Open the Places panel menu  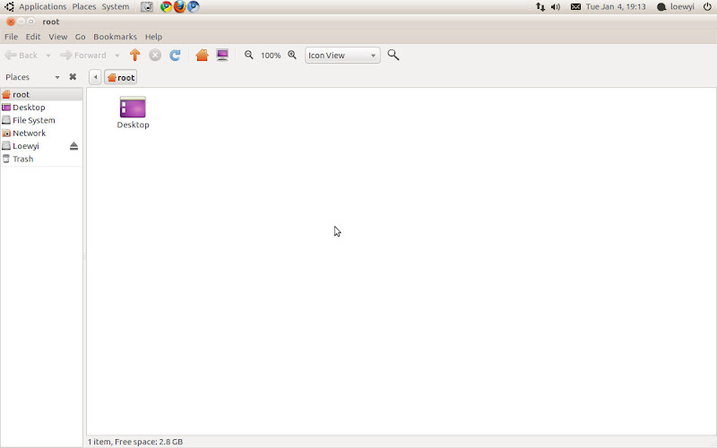coord(84,6)
